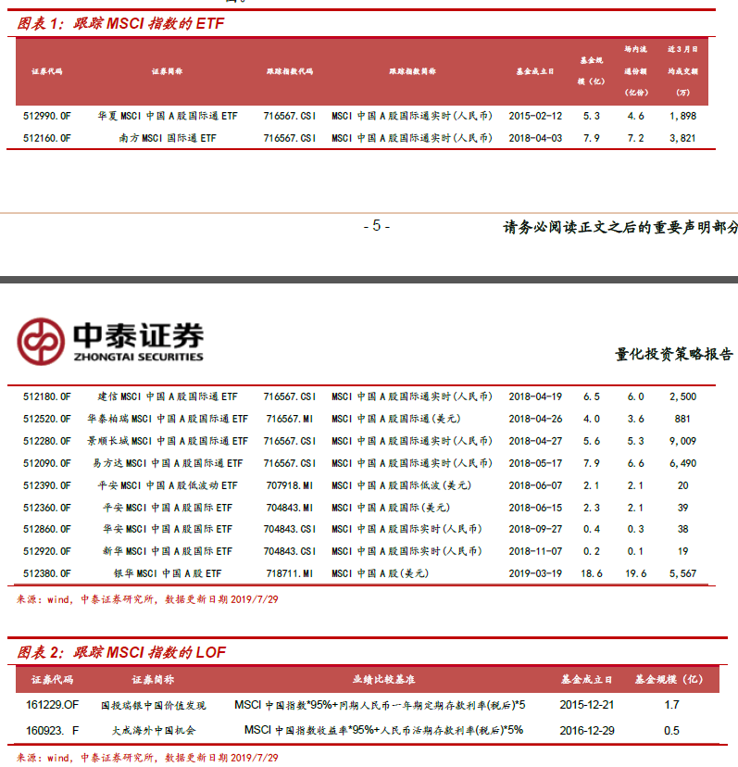The width and height of the screenshot is (738, 767).
Task: Click the source note under the LOF table
Action: [x=147, y=758]
